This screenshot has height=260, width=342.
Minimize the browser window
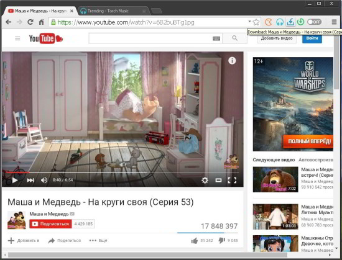tap(310, 4)
